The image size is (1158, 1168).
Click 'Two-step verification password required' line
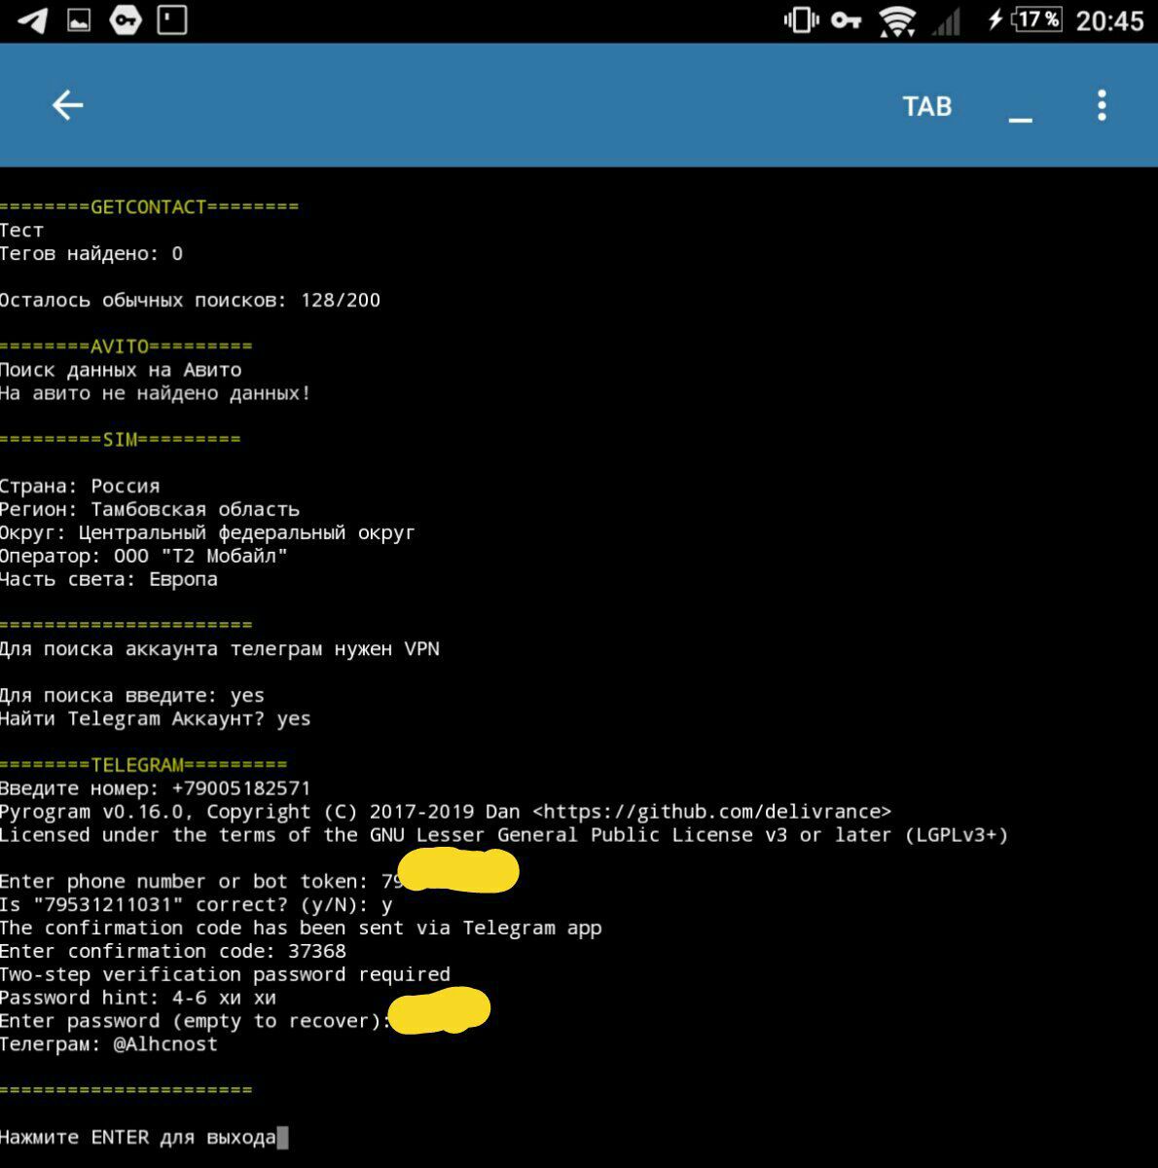225,974
